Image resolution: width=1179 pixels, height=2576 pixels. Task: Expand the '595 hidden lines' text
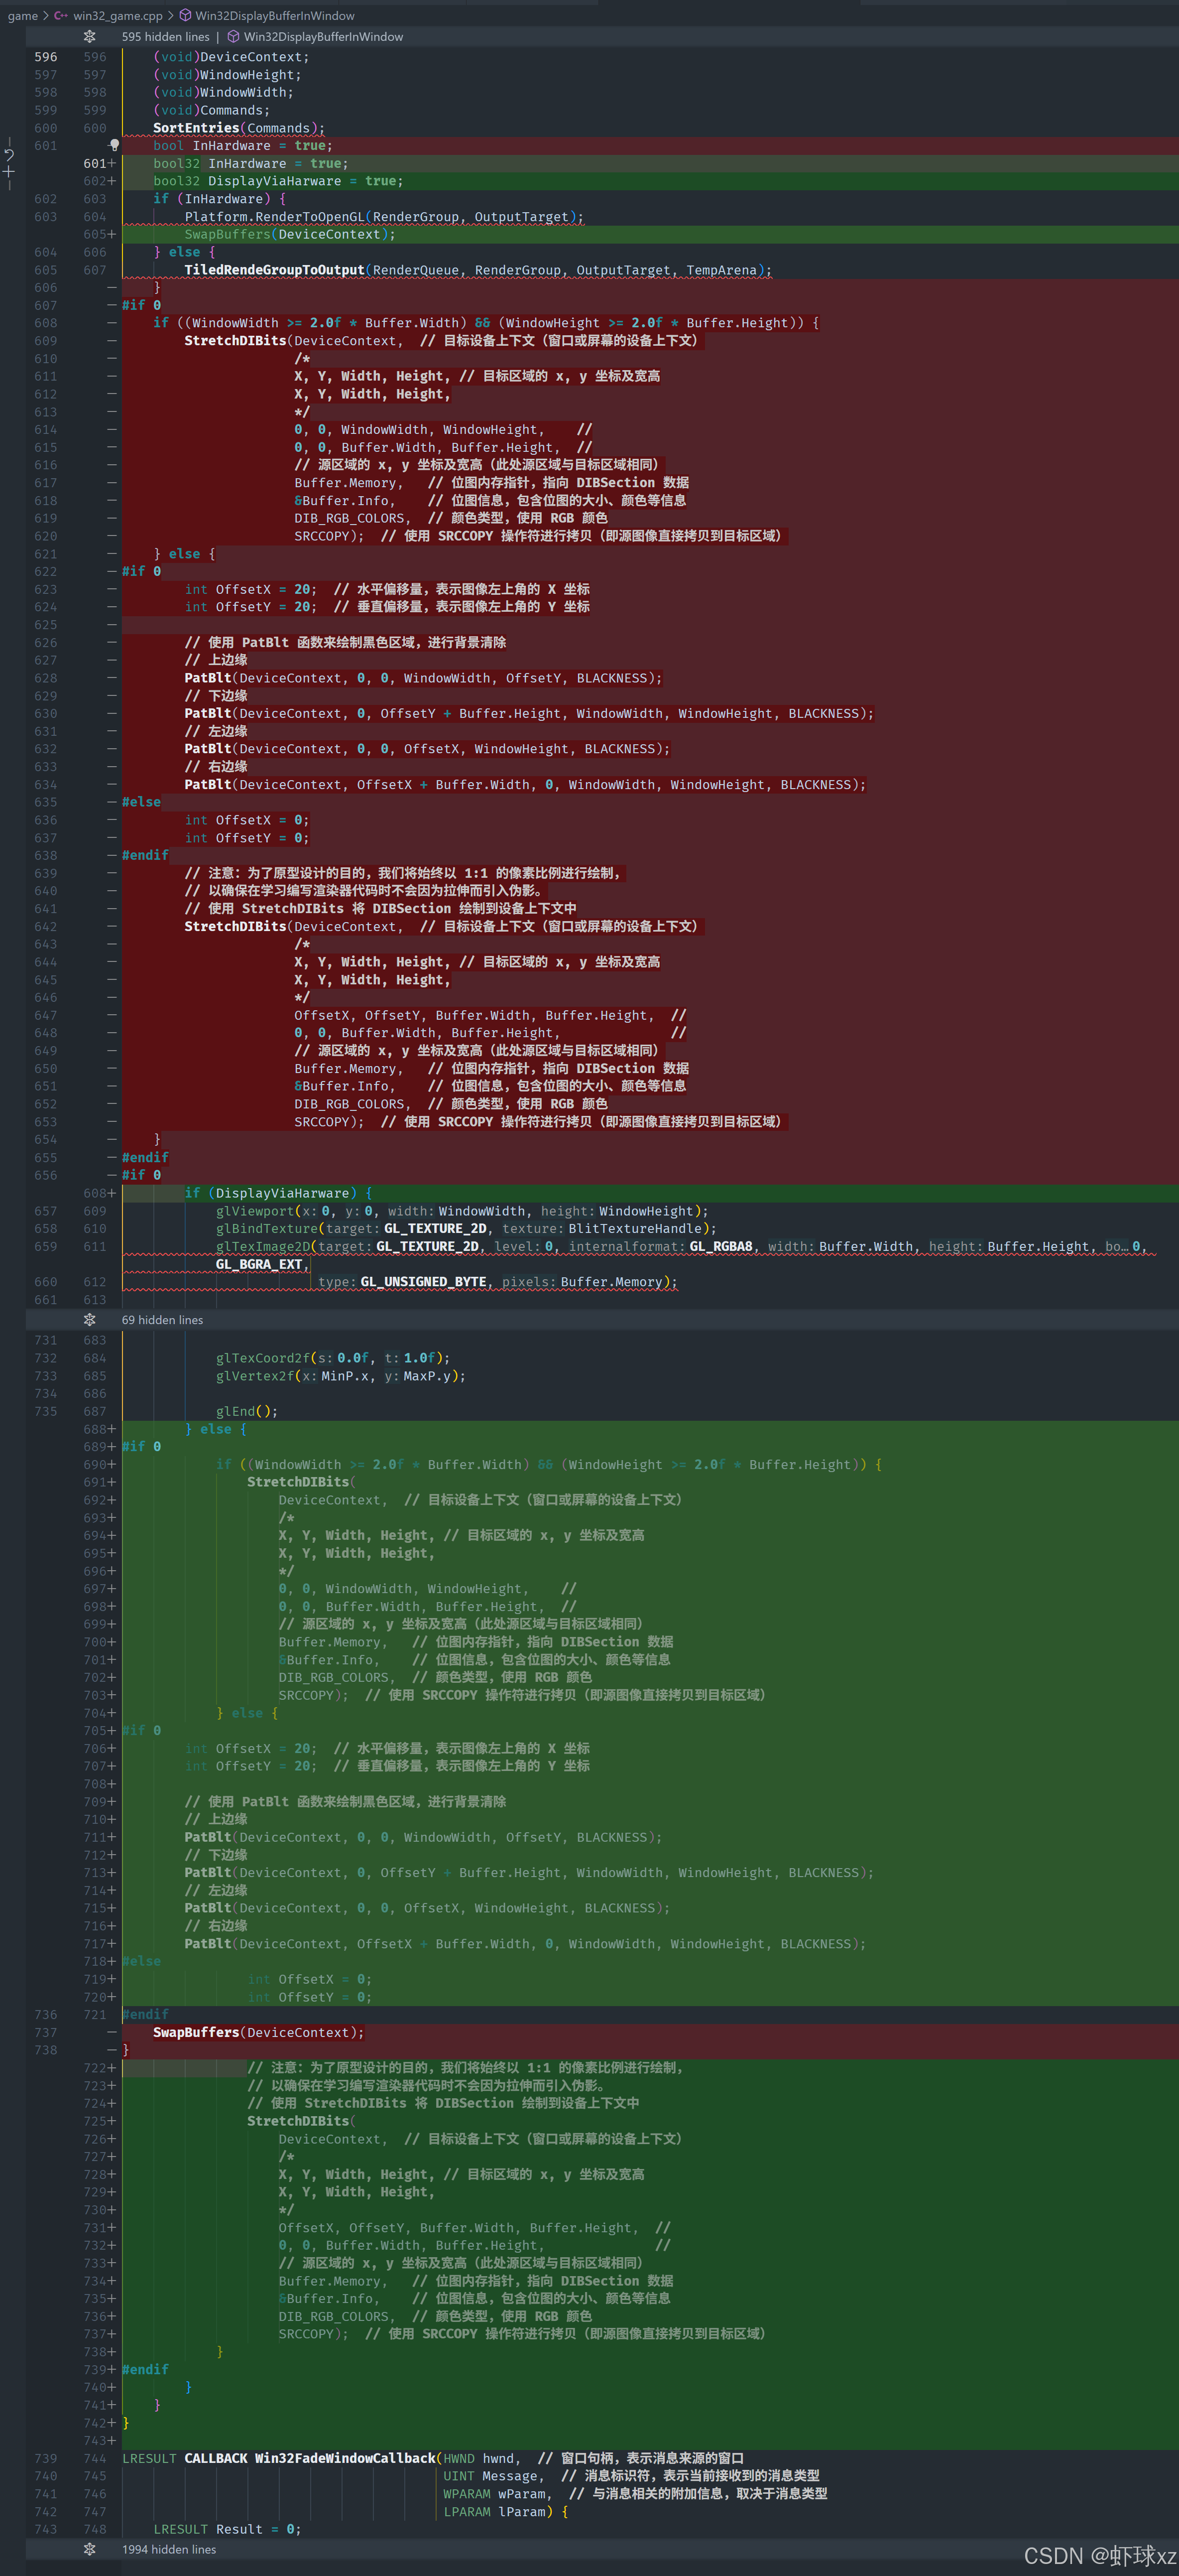click(165, 37)
